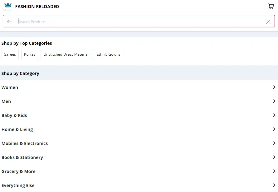Expand the Baby & Kids chevron

(274, 115)
